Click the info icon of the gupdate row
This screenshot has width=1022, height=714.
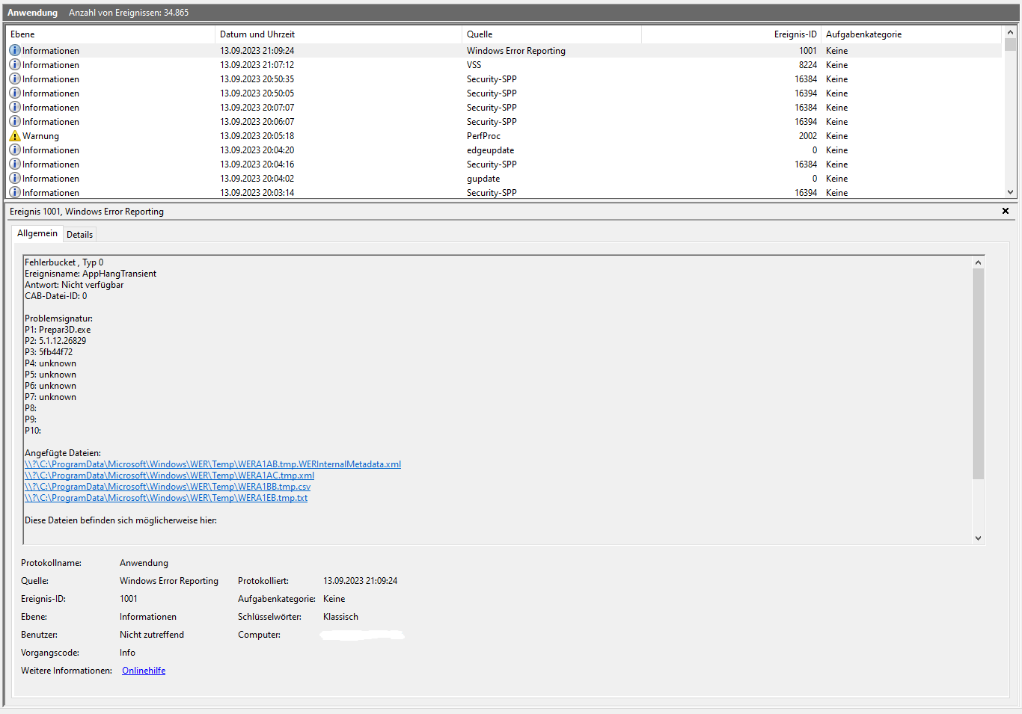(15, 178)
